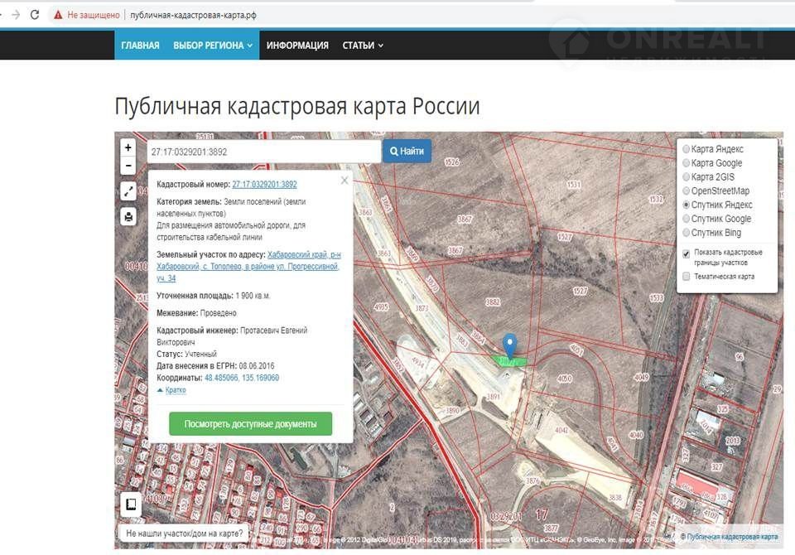Click the layers icon at map bottom-left
Viewport: 795px width, 555px height.
[x=130, y=503]
